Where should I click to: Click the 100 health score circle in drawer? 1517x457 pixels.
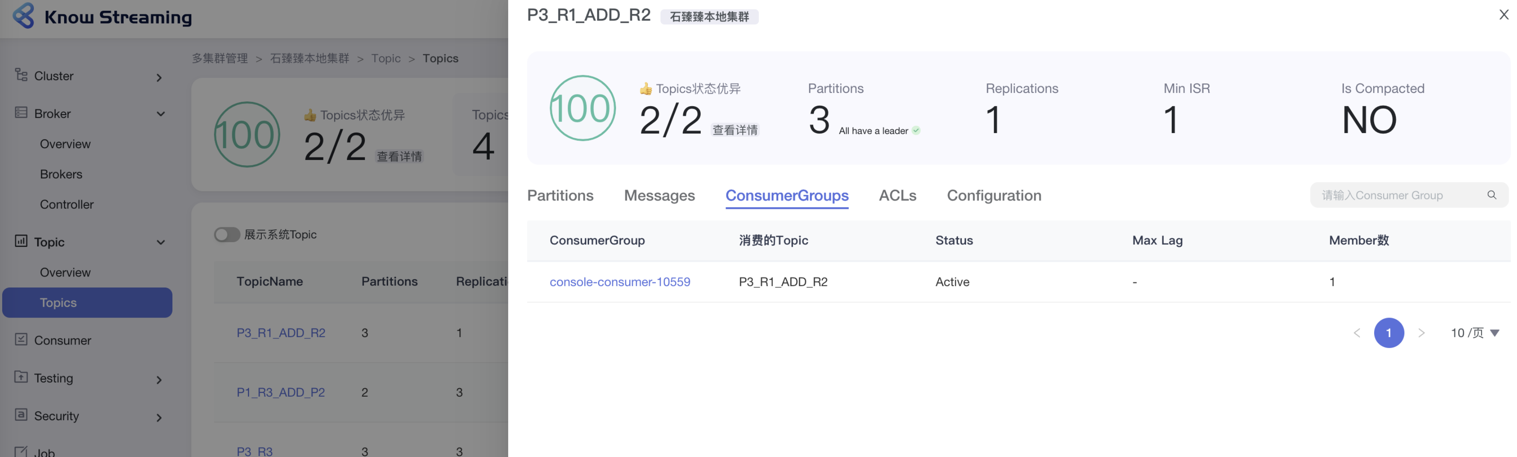(582, 108)
